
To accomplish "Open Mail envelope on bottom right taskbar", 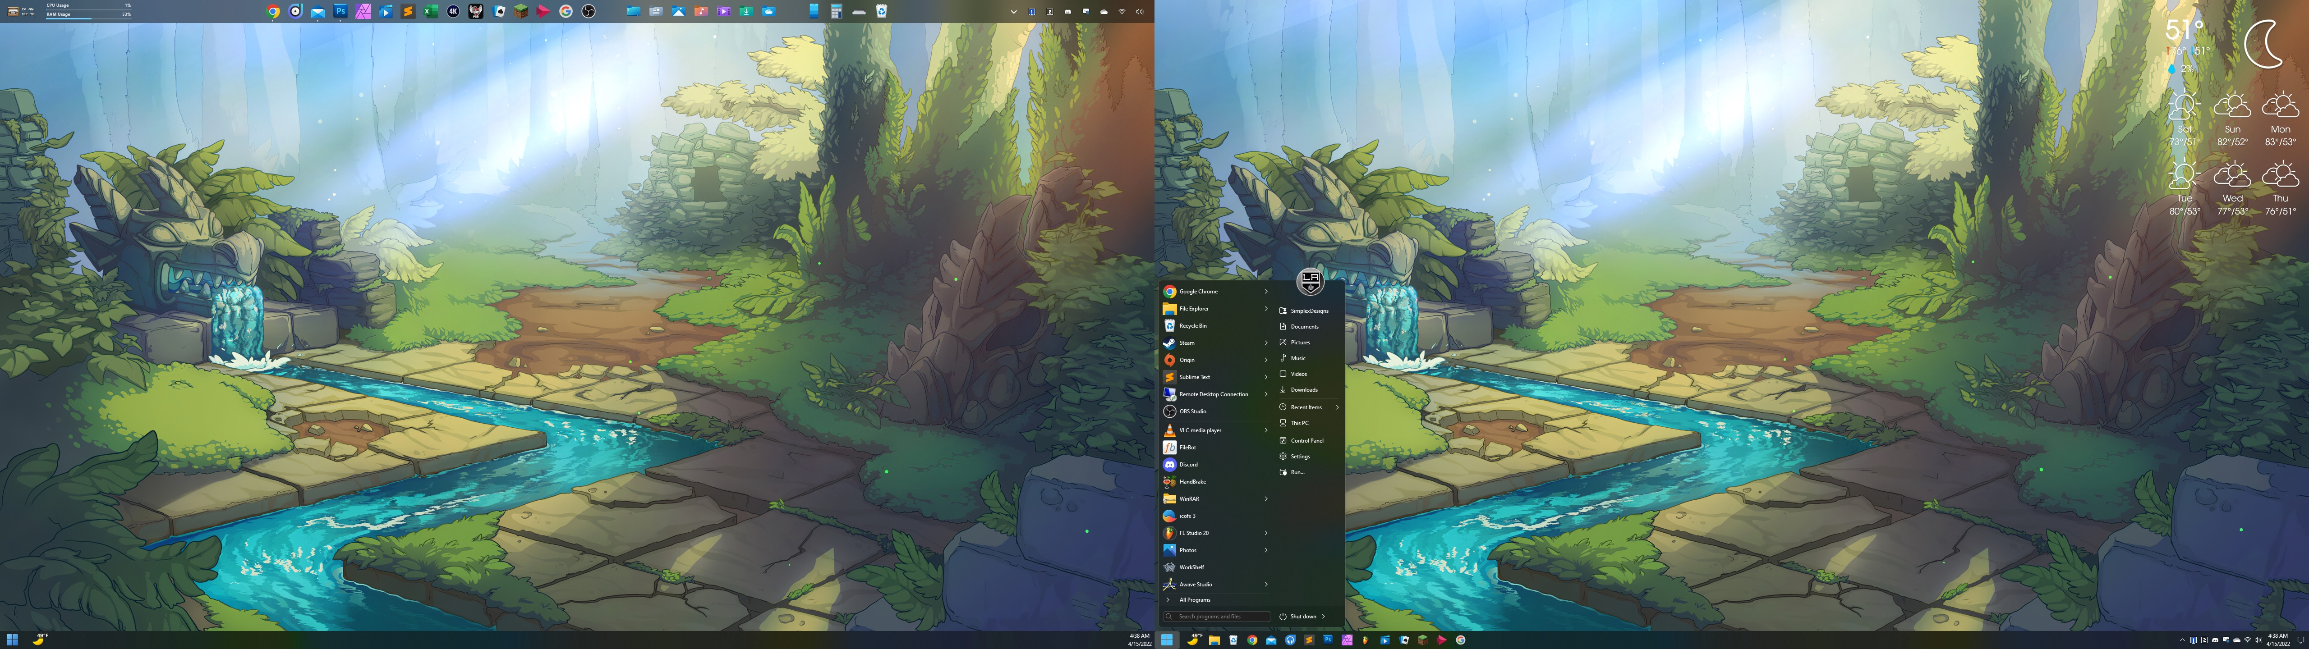I will (x=1271, y=640).
